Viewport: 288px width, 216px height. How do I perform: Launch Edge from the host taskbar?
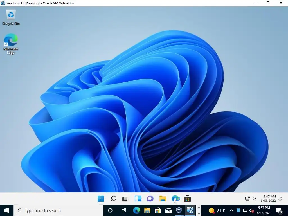click(x=136, y=210)
